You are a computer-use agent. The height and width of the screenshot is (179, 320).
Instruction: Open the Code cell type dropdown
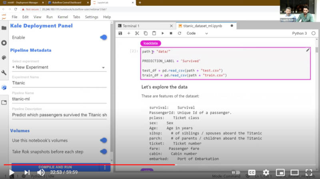tap(197, 33)
